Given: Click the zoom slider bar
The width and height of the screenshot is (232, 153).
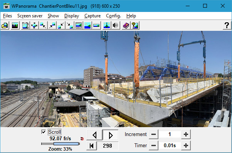Looking at the screenshot, I should coord(61,144).
